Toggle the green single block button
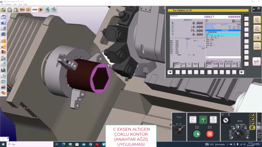This screenshot has width=262, height=147. point(203,120)
